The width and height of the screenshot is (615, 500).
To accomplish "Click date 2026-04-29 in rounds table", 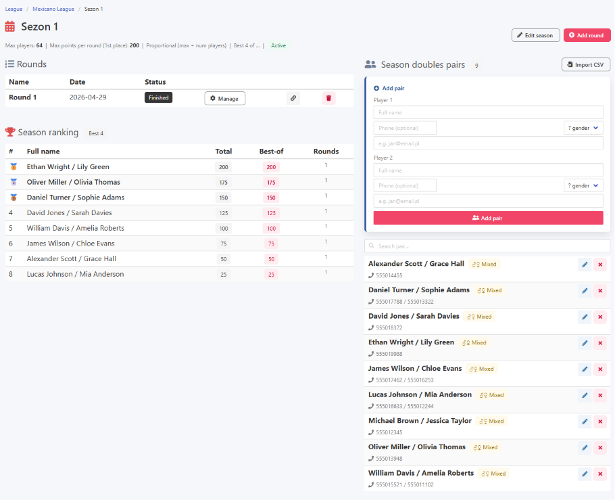I will coord(88,97).
